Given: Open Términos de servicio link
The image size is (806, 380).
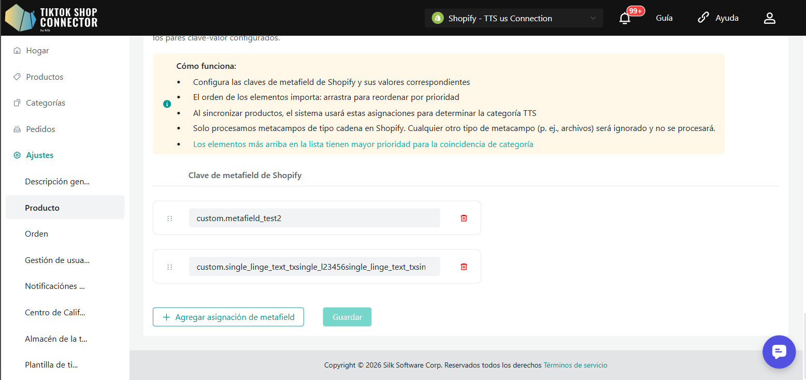Looking at the screenshot, I should pos(575,366).
